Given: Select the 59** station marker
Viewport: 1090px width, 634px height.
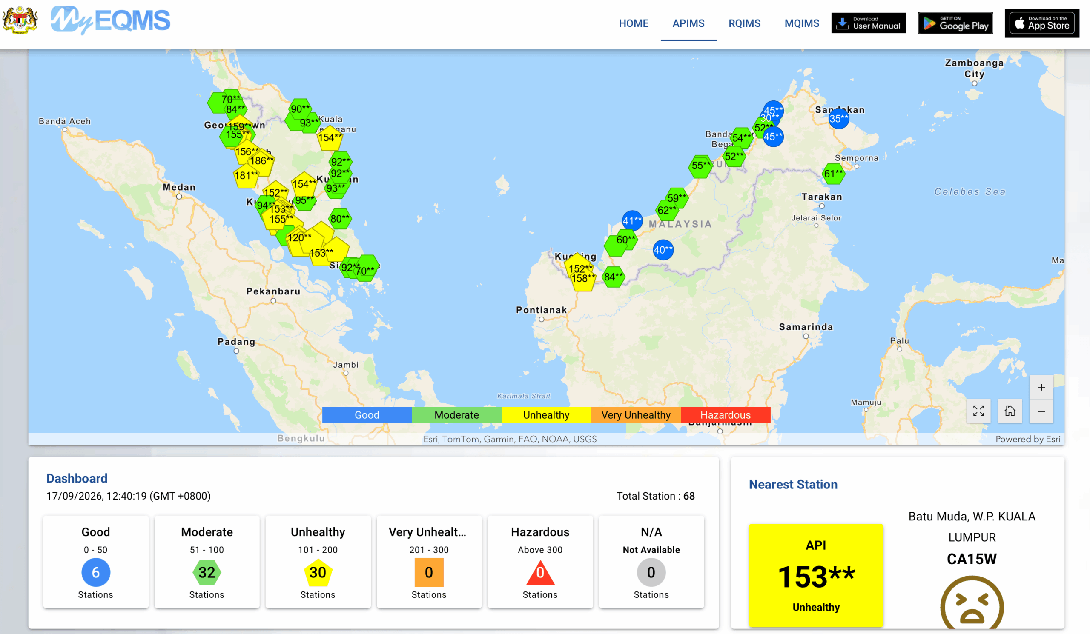Looking at the screenshot, I should point(677,198).
